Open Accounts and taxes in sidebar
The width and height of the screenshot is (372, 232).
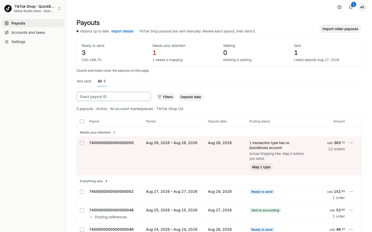(x=33, y=32)
